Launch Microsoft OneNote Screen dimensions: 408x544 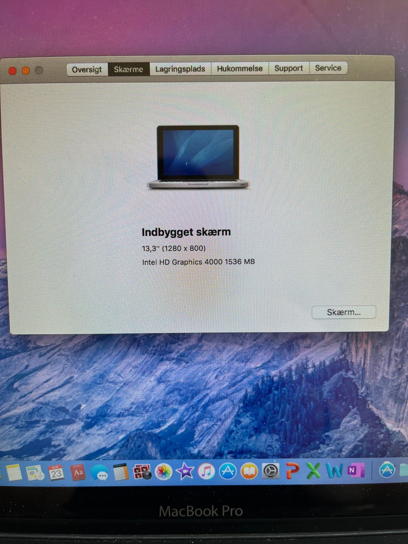pyautogui.click(x=356, y=470)
